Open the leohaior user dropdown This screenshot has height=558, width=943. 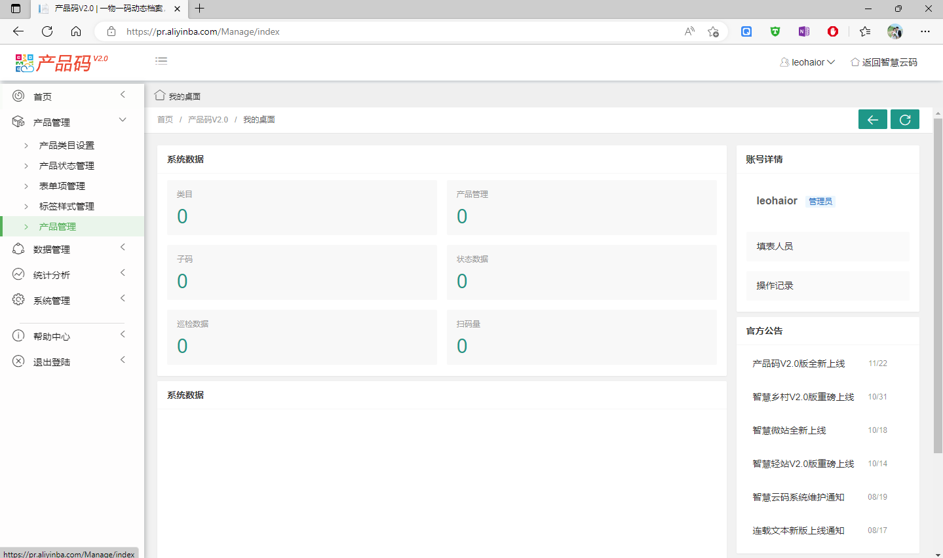pyautogui.click(x=807, y=62)
